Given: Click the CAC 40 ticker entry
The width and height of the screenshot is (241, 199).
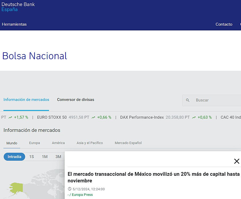Looking at the screenshot, I should pyautogui.click(x=231, y=117).
